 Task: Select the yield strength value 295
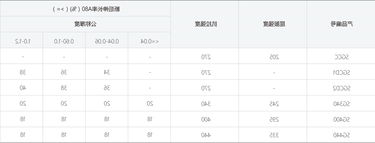273,119
